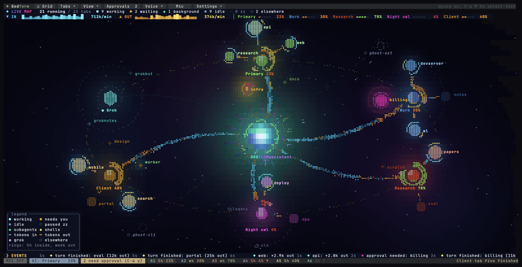Open the Grok node circle

110,99
